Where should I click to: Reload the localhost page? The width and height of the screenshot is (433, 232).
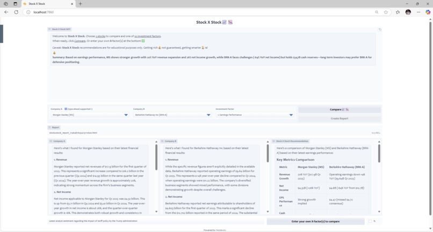pos(16,12)
